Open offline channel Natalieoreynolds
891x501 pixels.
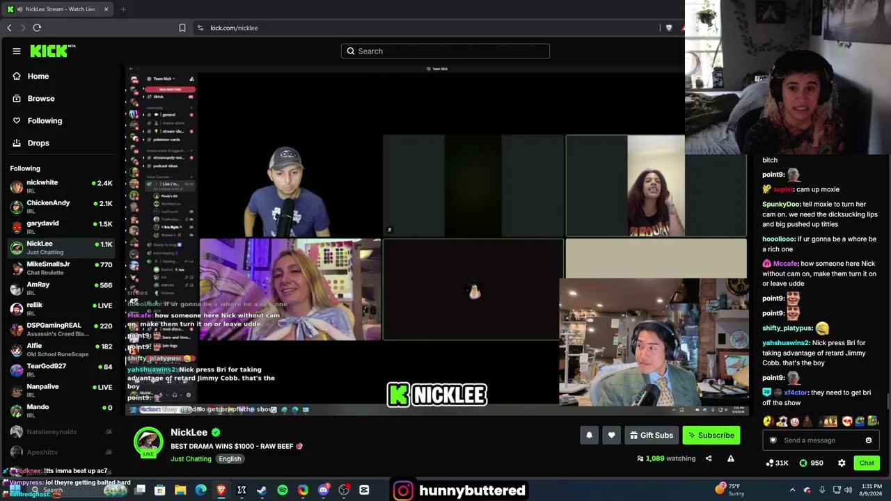coord(61,432)
